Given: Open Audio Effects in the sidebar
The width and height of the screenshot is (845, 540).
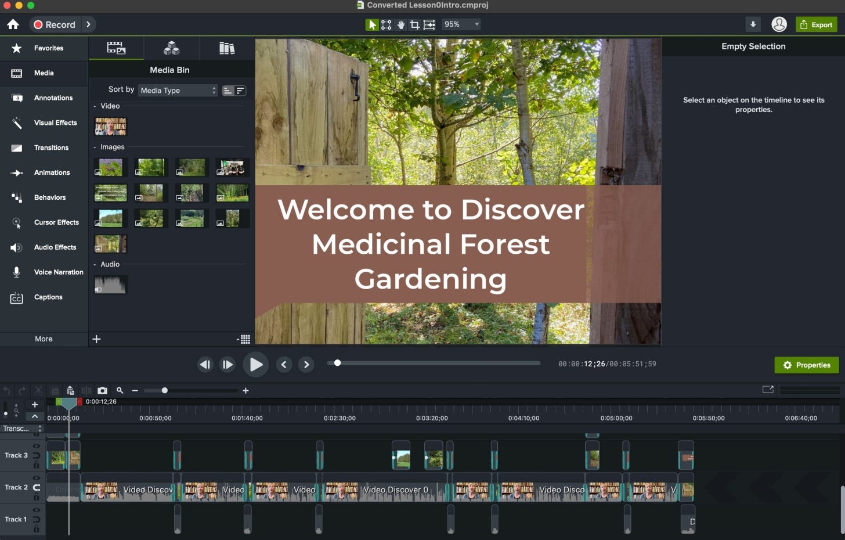Looking at the screenshot, I should (44, 247).
